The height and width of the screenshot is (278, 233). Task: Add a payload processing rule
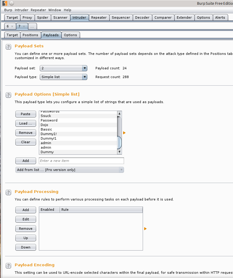tap(26, 210)
